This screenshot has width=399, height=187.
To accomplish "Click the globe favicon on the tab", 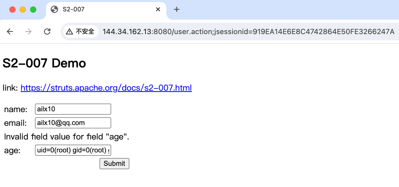I will 55,9.
